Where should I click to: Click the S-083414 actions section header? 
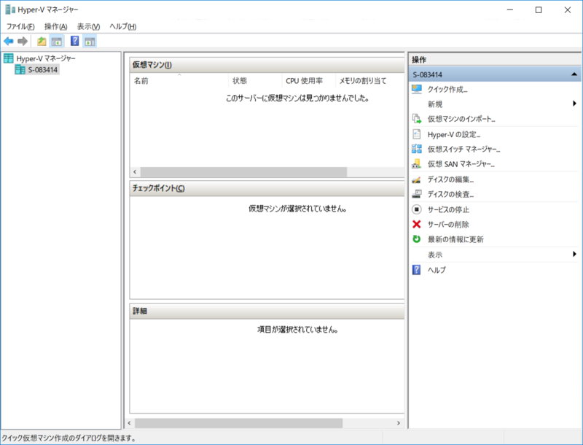495,74
